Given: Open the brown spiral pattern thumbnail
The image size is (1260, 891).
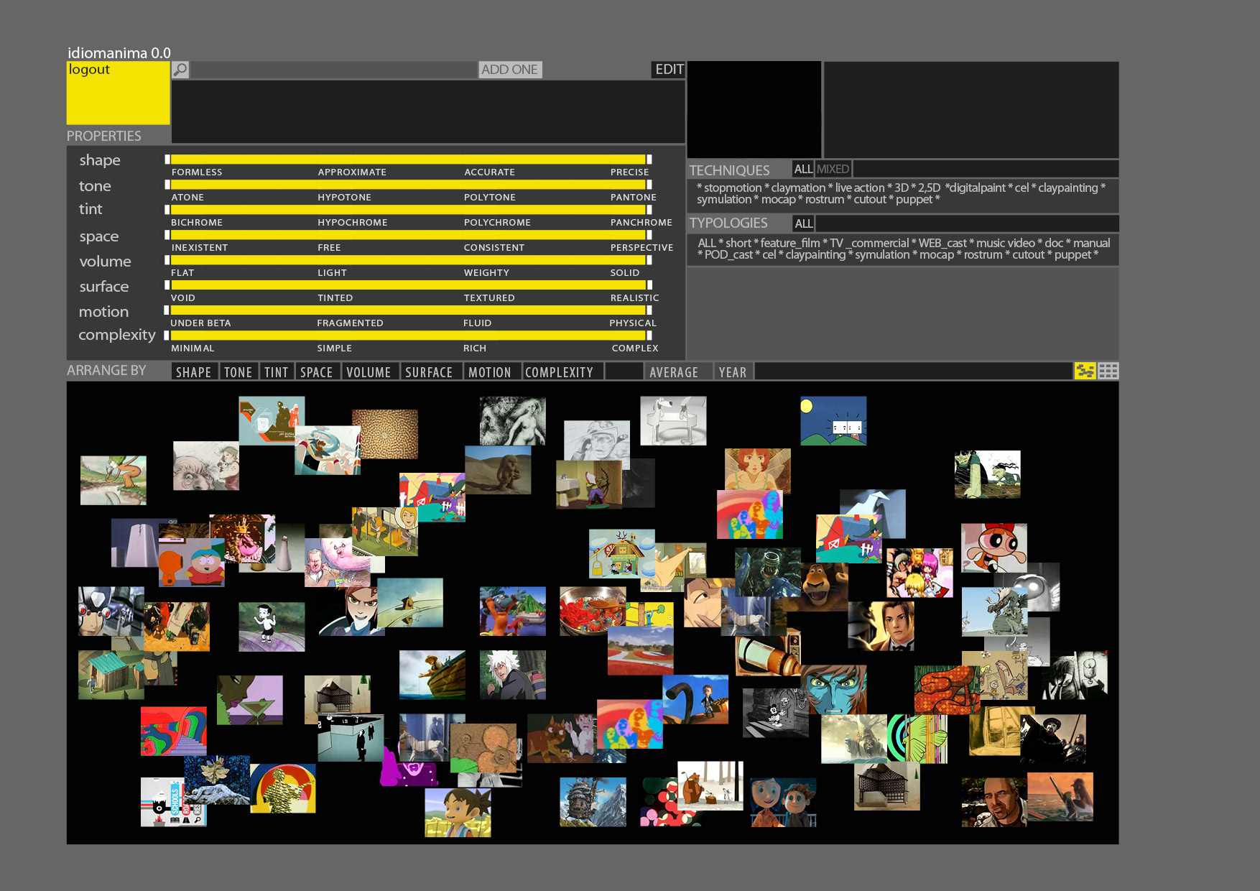Looking at the screenshot, I should pyautogui.click(x=385, y=434).
